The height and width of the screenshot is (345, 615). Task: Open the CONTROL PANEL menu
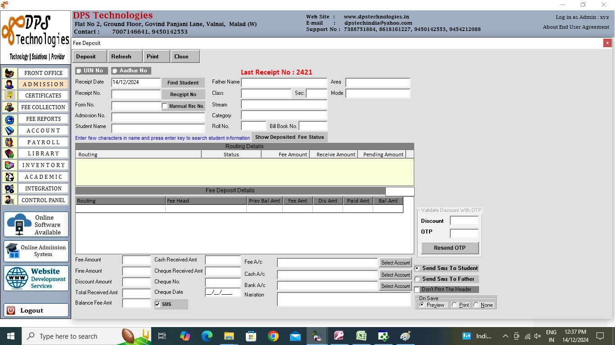(x=43, y=200)
